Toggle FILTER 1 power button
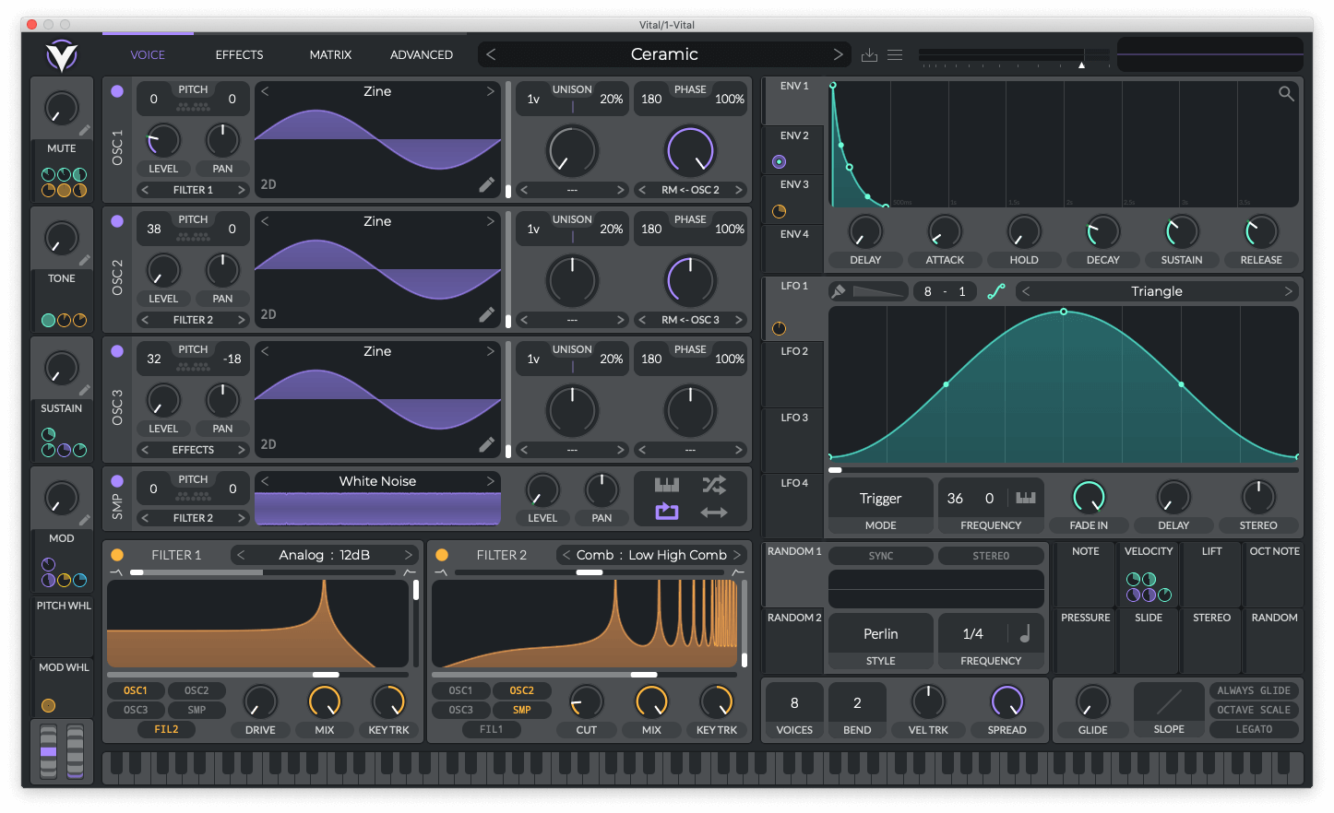This screenshot has height=813, width=1334. pyautogui.click(x=117, y=555)
